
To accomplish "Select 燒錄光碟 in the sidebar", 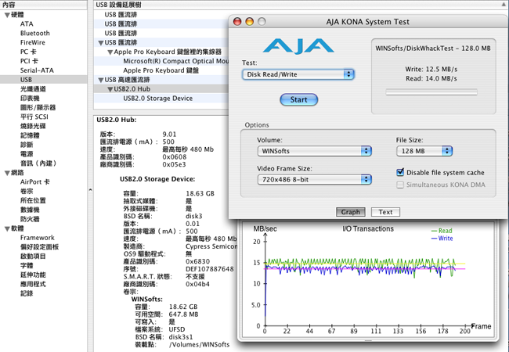I will point(33,126).
